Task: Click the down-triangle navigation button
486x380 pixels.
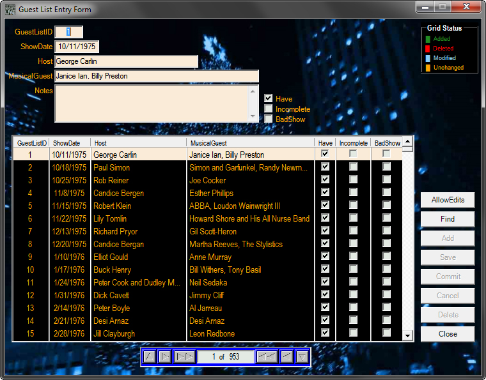Action: (302, 356)
